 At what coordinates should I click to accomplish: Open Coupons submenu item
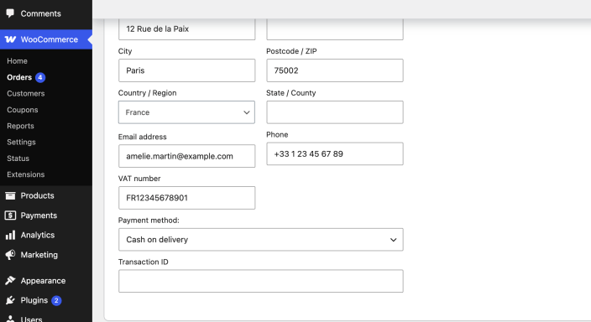tap(22, 110)
